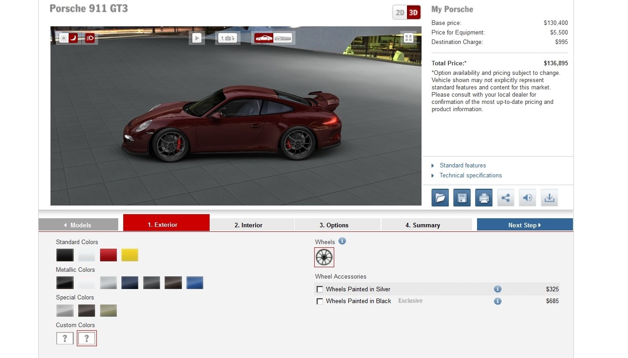Choose brown metallic color swatch
628x358 pixels.
[x=173, y=283]
